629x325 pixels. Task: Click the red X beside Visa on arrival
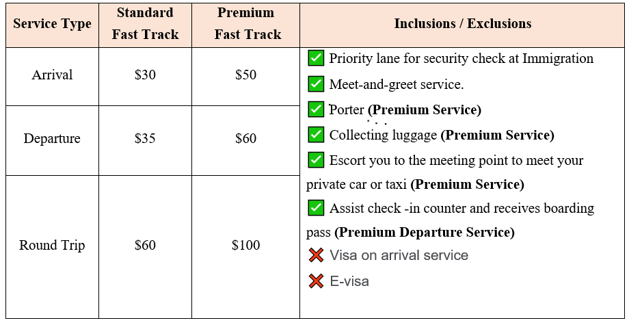(x=316, y=256)
